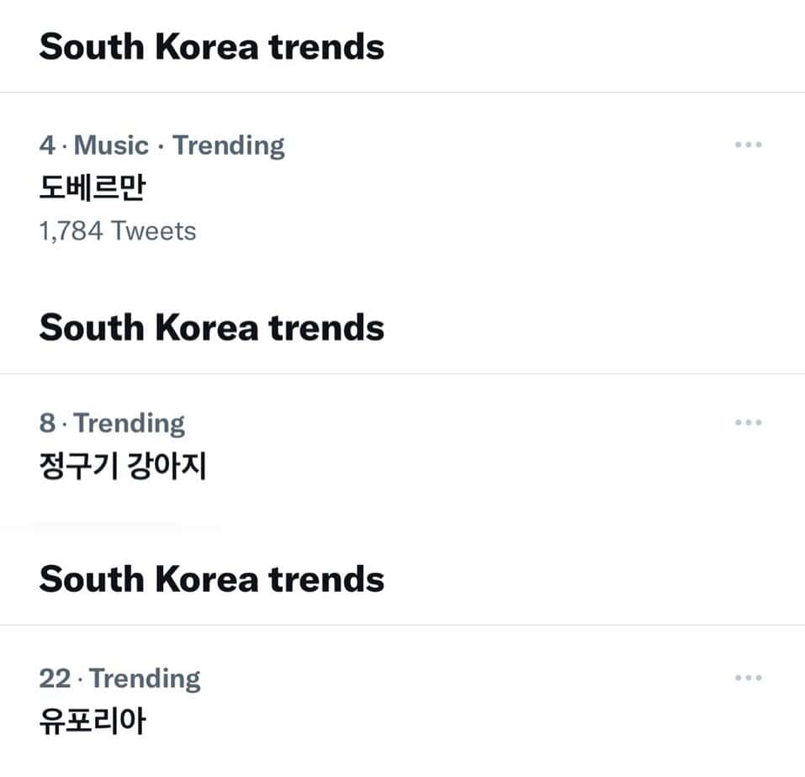Click the word Tweets under 도베르만
The image size is (805, 777).
click(x=154, y=230)
